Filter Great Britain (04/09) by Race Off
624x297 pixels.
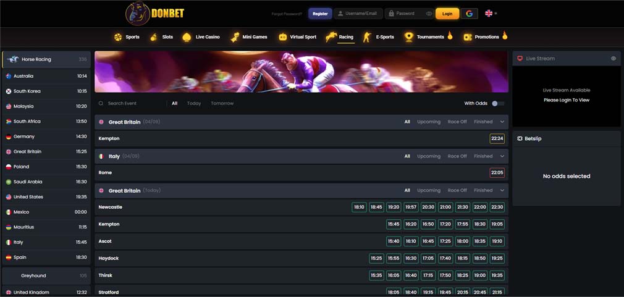(x=457, y=122)
